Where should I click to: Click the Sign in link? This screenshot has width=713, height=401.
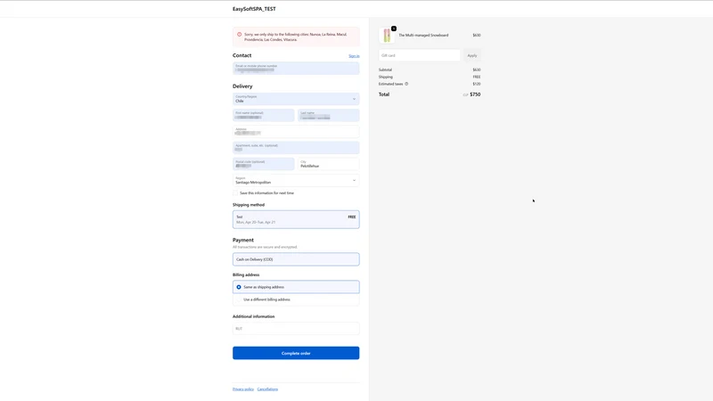(354, 56)
